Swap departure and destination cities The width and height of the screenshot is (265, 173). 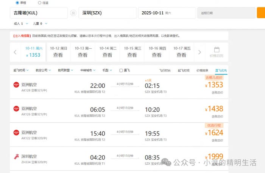(73, 13)
